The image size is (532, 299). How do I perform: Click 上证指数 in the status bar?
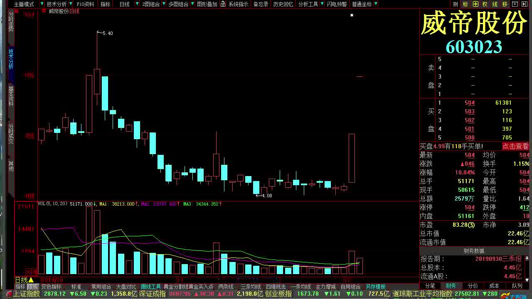point(27,294)
